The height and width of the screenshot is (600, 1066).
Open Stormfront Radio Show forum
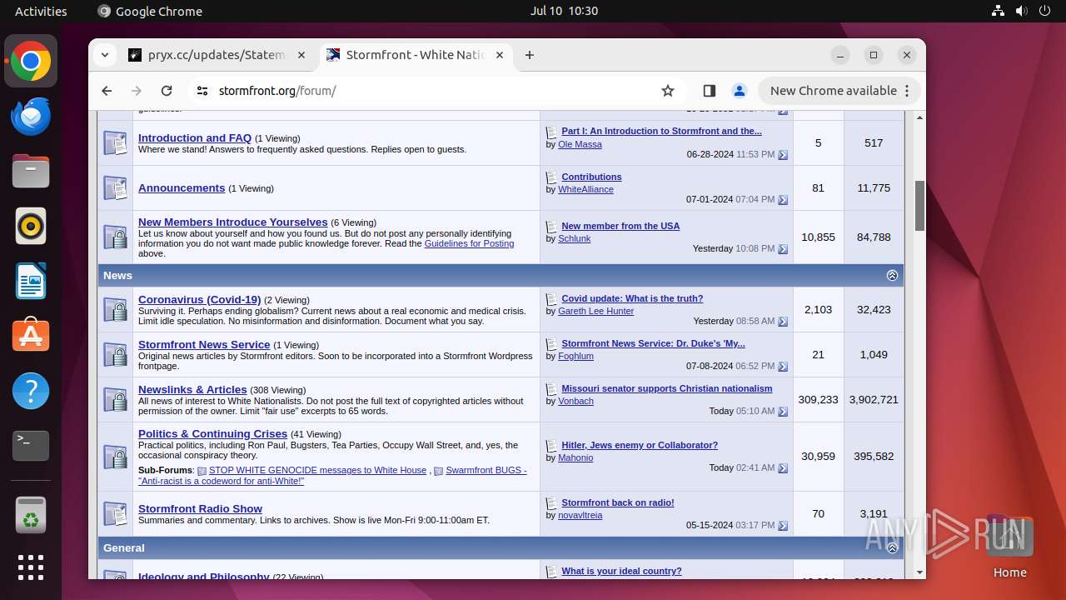(x=200, y=509)
